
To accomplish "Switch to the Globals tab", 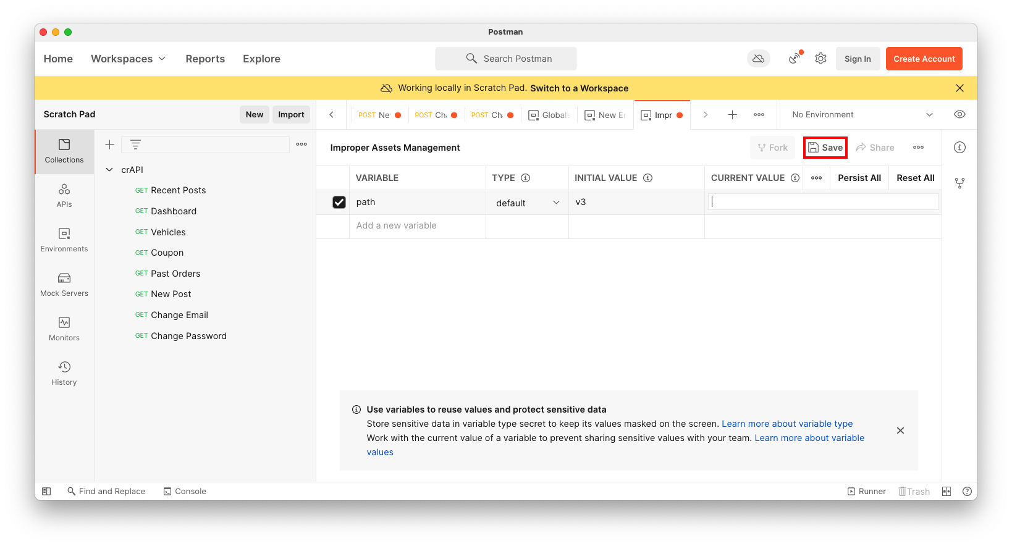I will tap(549, 115).
